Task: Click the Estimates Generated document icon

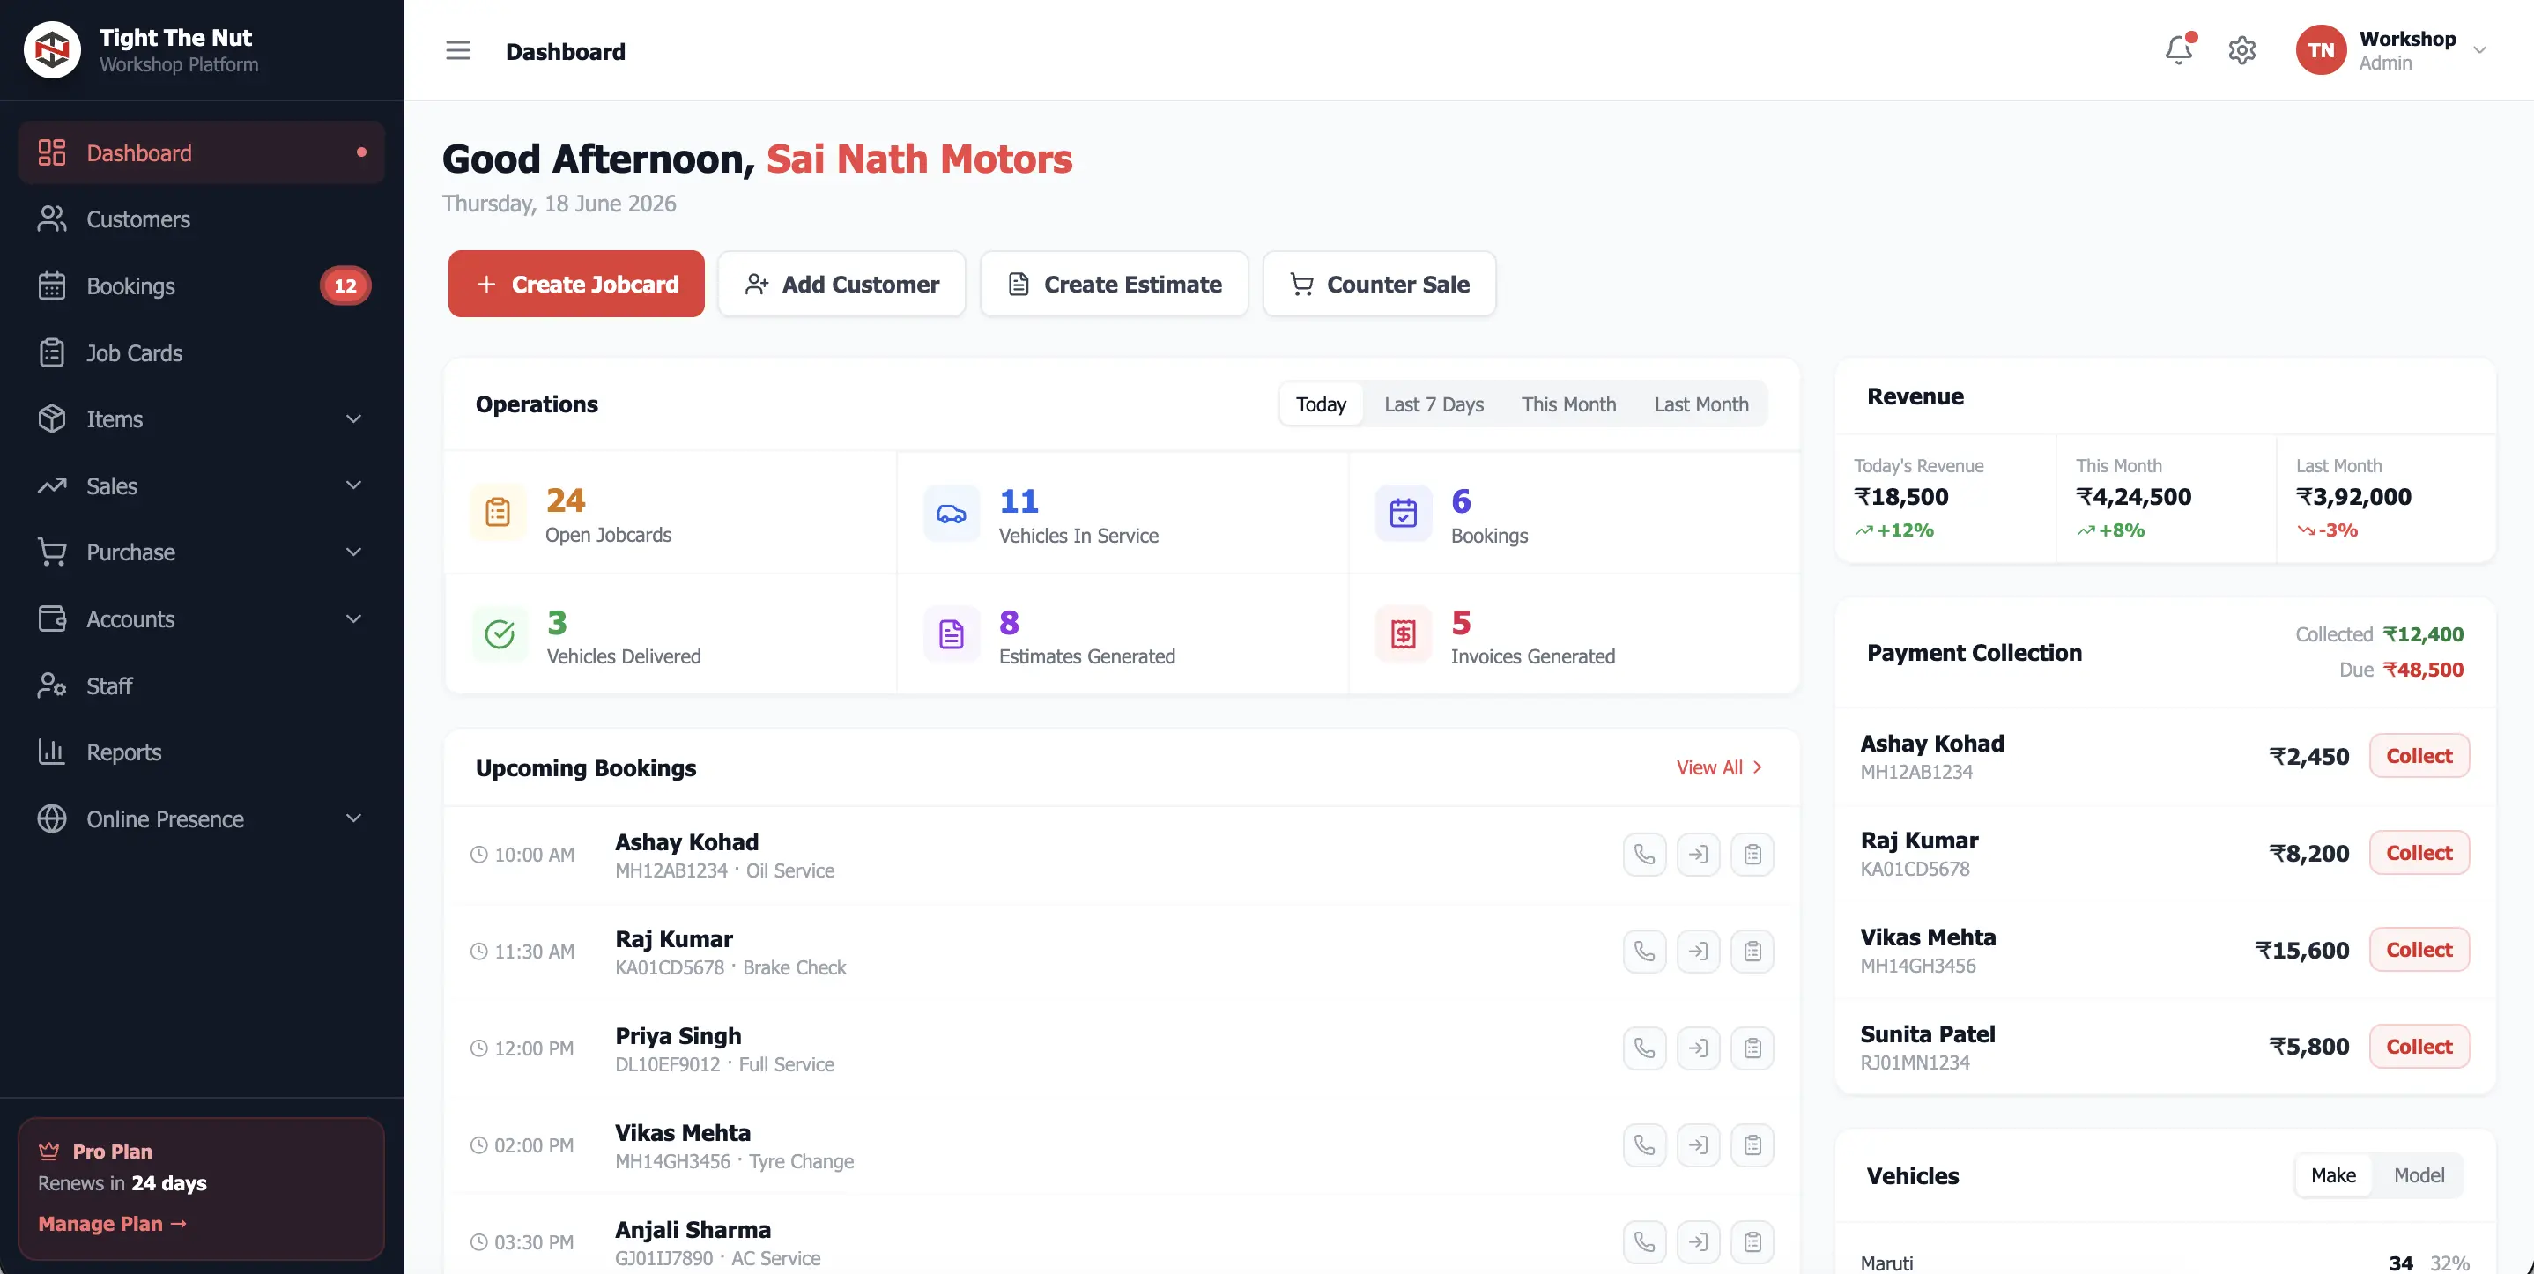Action: [x=952, y=634]
